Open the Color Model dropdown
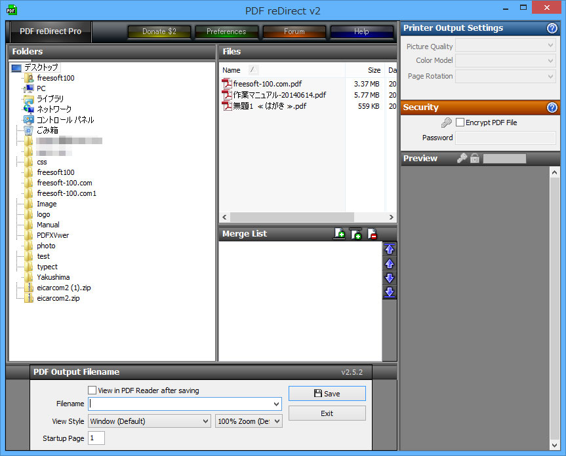The image size is (566, 456). tap(506, 60)
